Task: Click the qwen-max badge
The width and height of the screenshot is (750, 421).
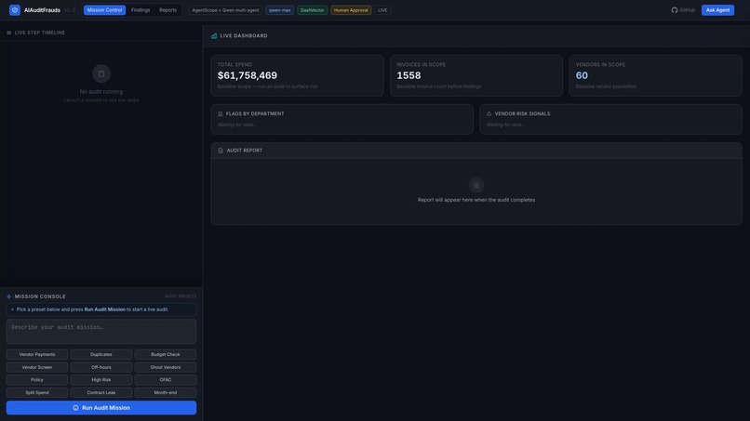Action: click(x=280, y=10)
